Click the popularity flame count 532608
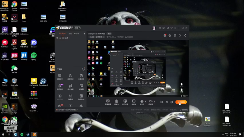The image size is (244, 137). (129, 37)
